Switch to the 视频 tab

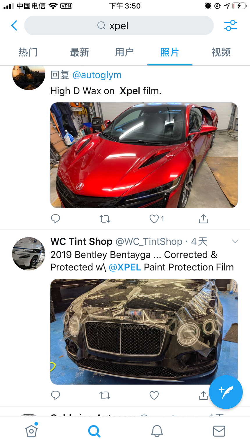pos(221,52)
